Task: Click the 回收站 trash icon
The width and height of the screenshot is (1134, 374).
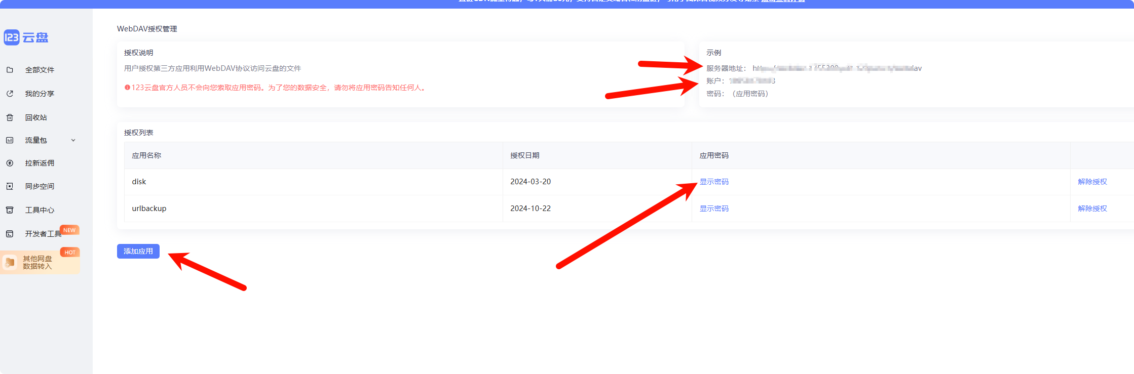Action: (x=10, y=117)
